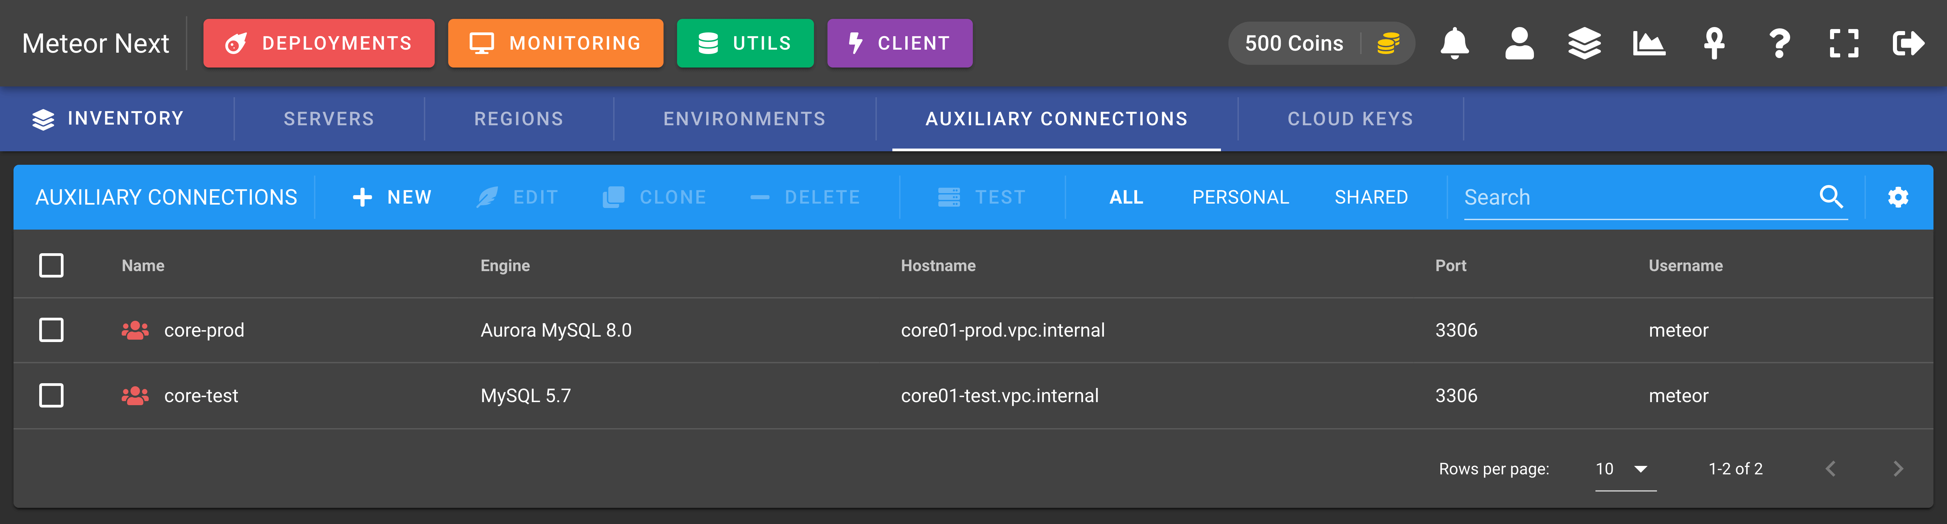Open the Deployments section
The height and width of the screenshot is (524, 1947).
[319, 43]
